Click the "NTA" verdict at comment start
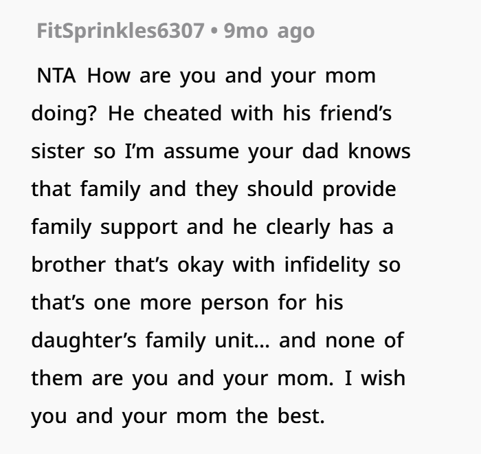The image size is (481, 454). (58, 76)
